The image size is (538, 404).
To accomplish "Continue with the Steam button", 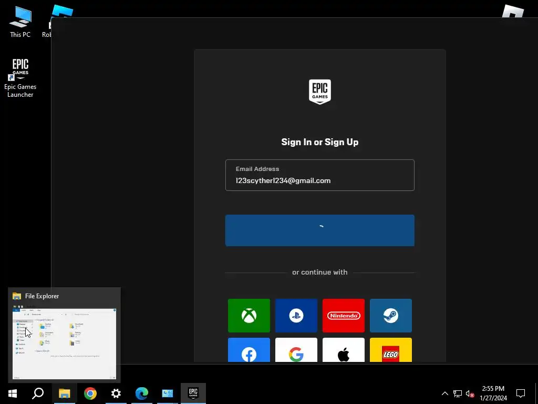I will tap(391, 316).
